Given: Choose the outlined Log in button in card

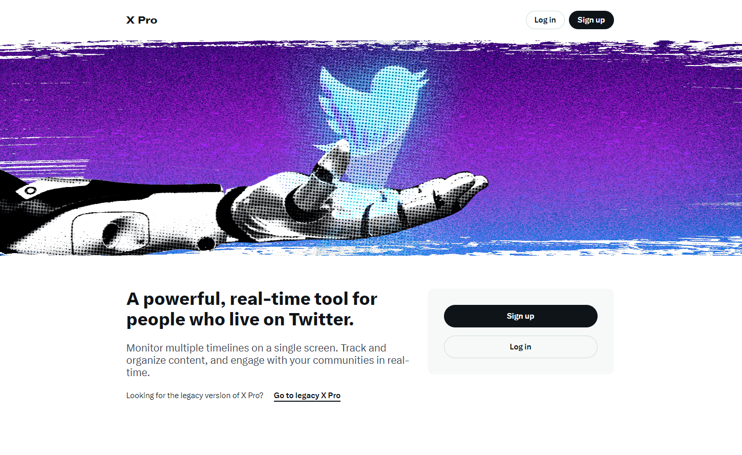Looking at the screenshot, I should tap(520, 347).
